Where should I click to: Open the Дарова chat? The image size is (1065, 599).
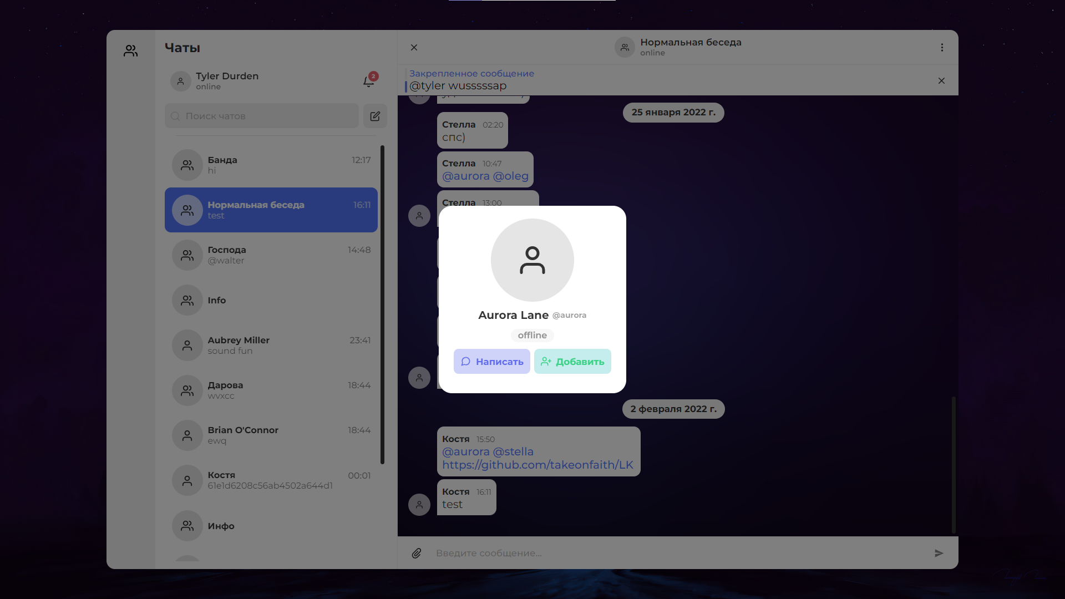pyautogui.click(x=271, y=390)
